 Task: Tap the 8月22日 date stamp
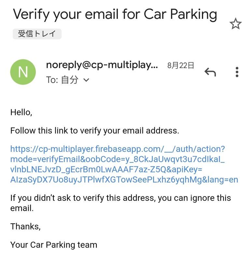coord(181,65)
